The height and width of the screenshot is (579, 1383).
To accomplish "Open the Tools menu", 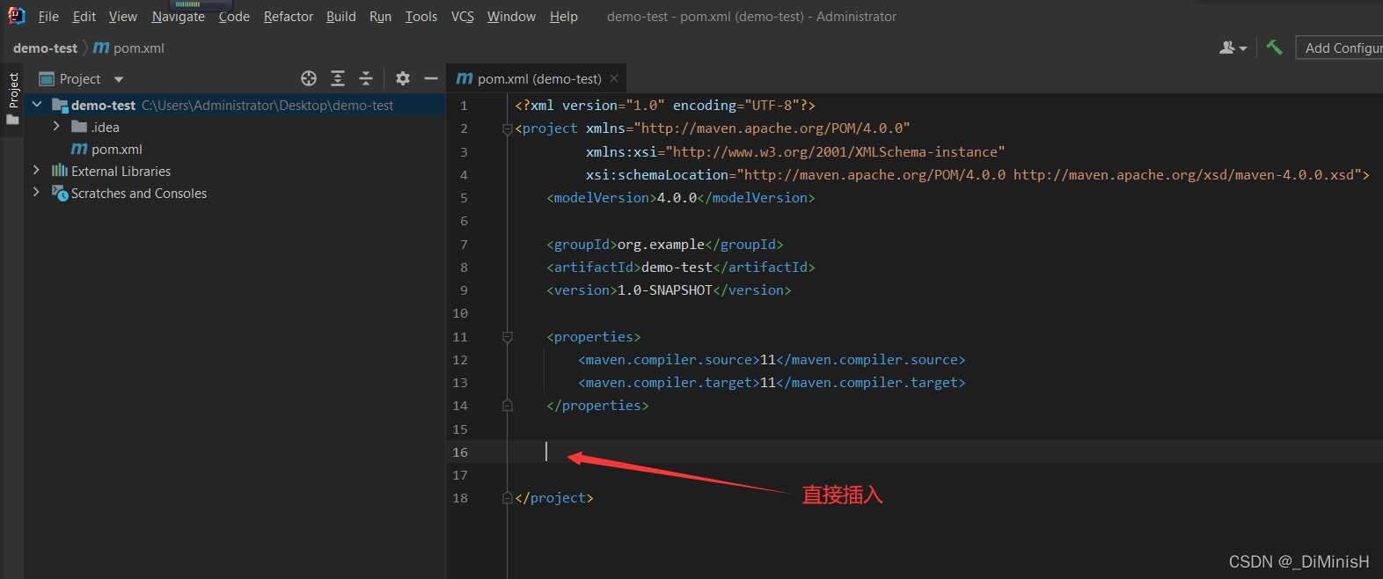I will 421,17.
